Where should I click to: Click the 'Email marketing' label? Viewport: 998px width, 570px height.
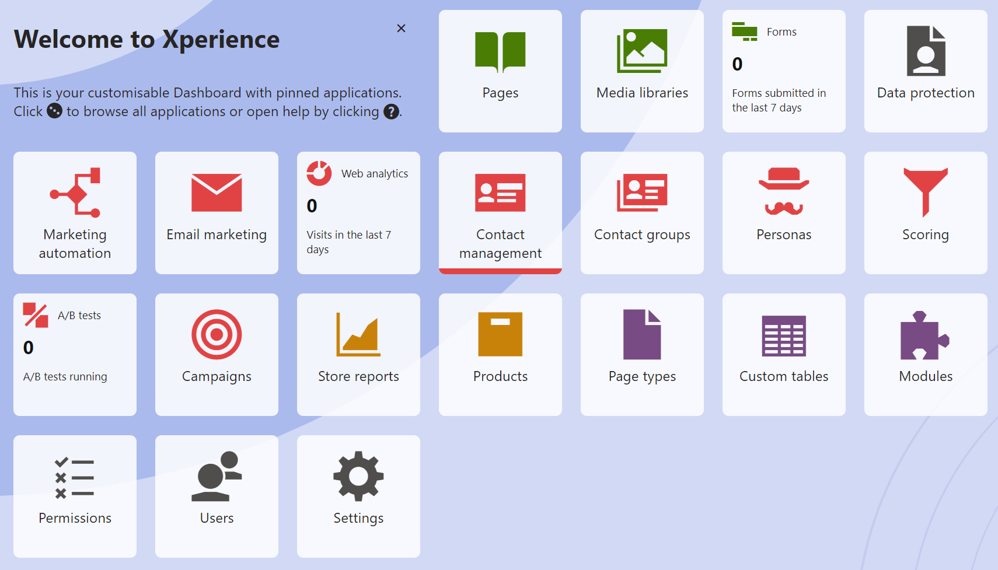pos(217,235)
